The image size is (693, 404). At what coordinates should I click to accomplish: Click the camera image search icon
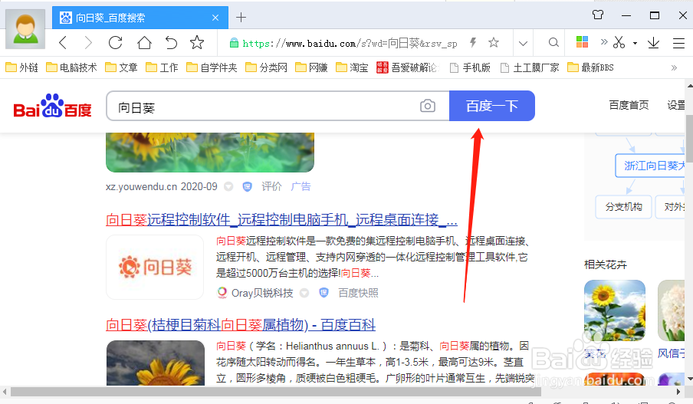[428, 106]
